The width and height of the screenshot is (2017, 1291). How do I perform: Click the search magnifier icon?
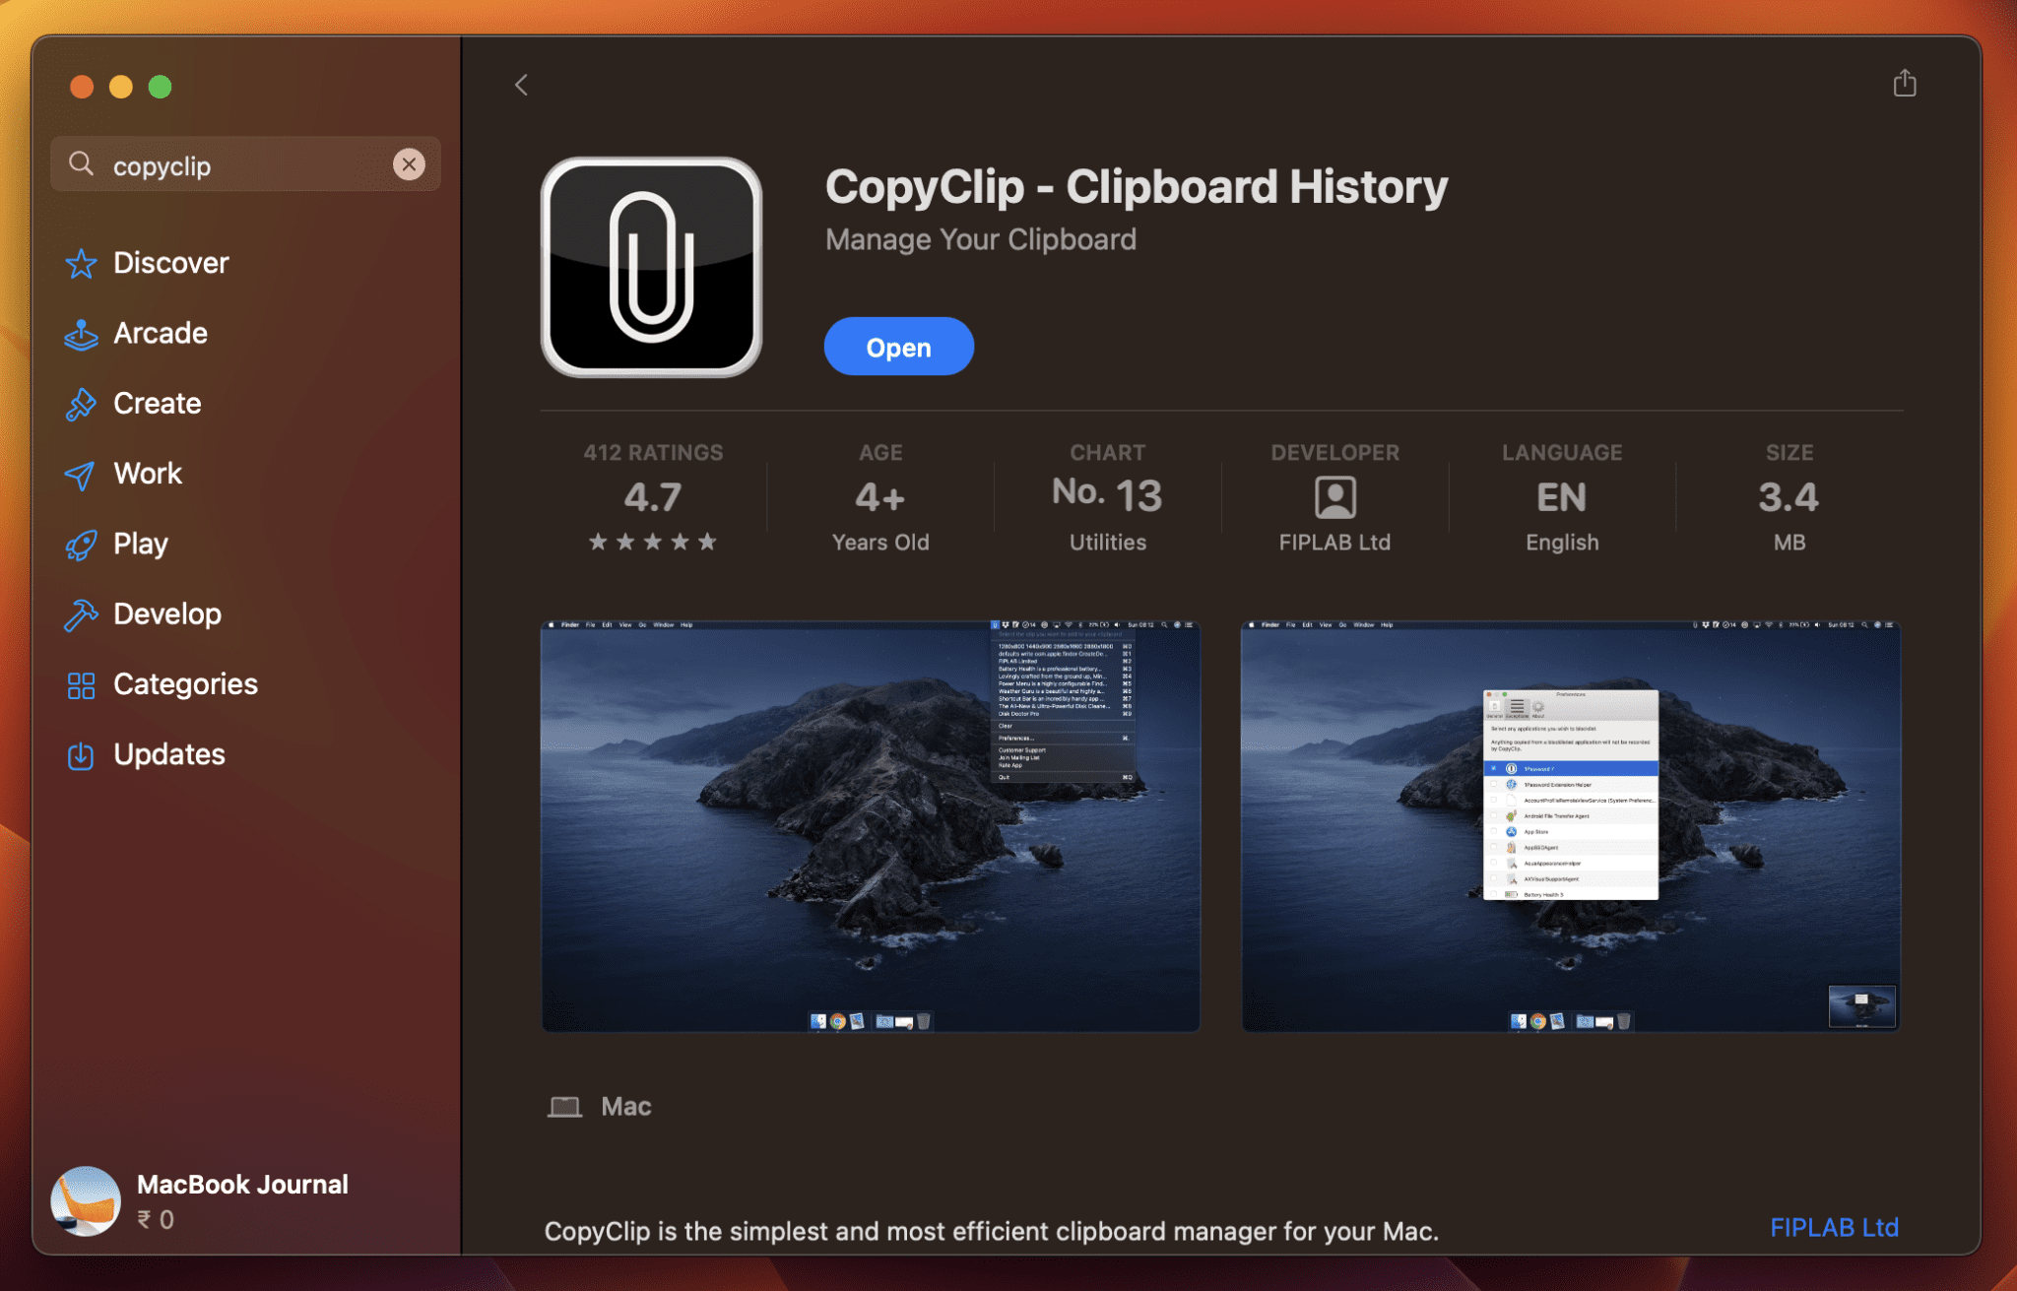83,163
